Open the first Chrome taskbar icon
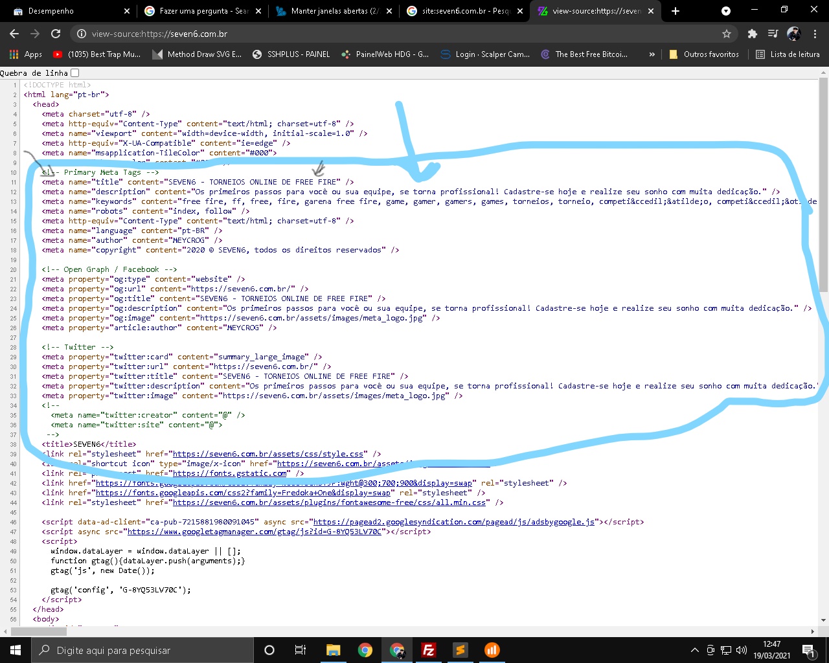Screen dimensions: 829x663 (x=365, y=650)
